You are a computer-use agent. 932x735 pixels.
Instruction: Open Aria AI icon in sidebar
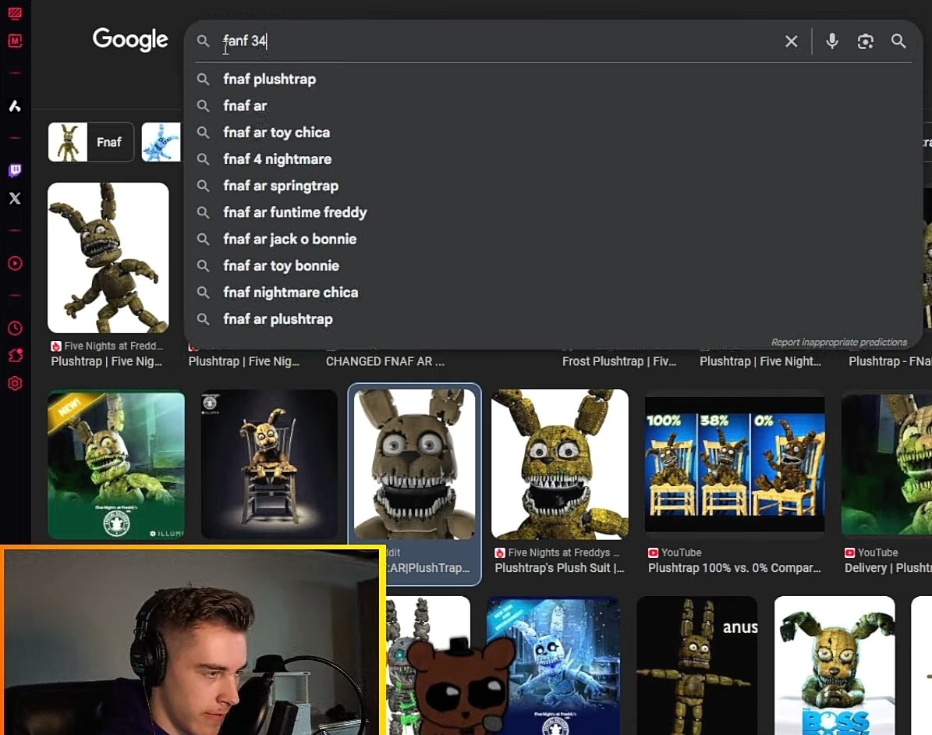15,106
